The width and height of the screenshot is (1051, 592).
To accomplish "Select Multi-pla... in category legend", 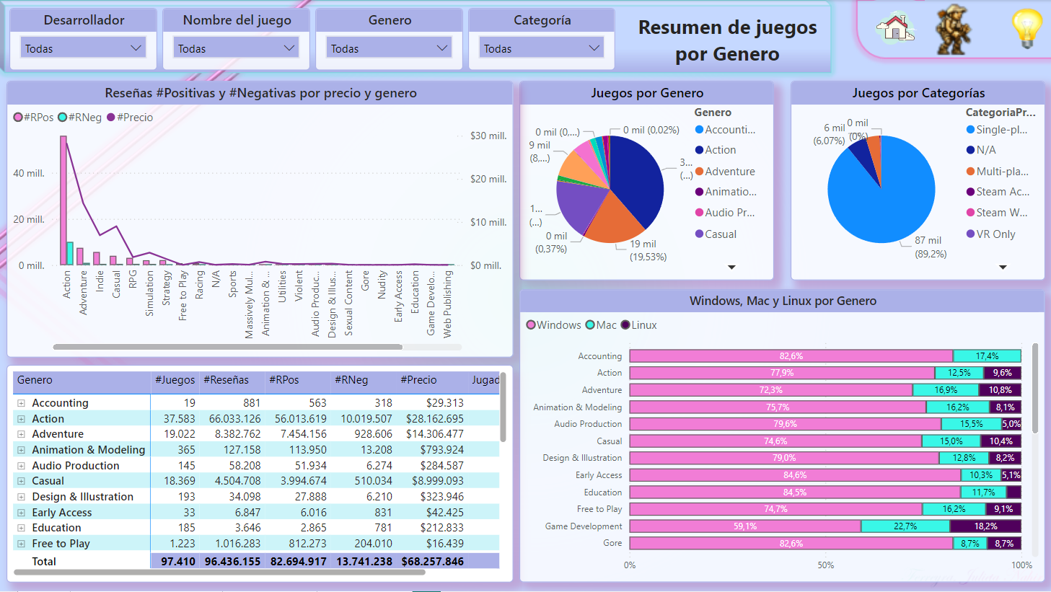I will pyautogui.click(x=998, y=172).
